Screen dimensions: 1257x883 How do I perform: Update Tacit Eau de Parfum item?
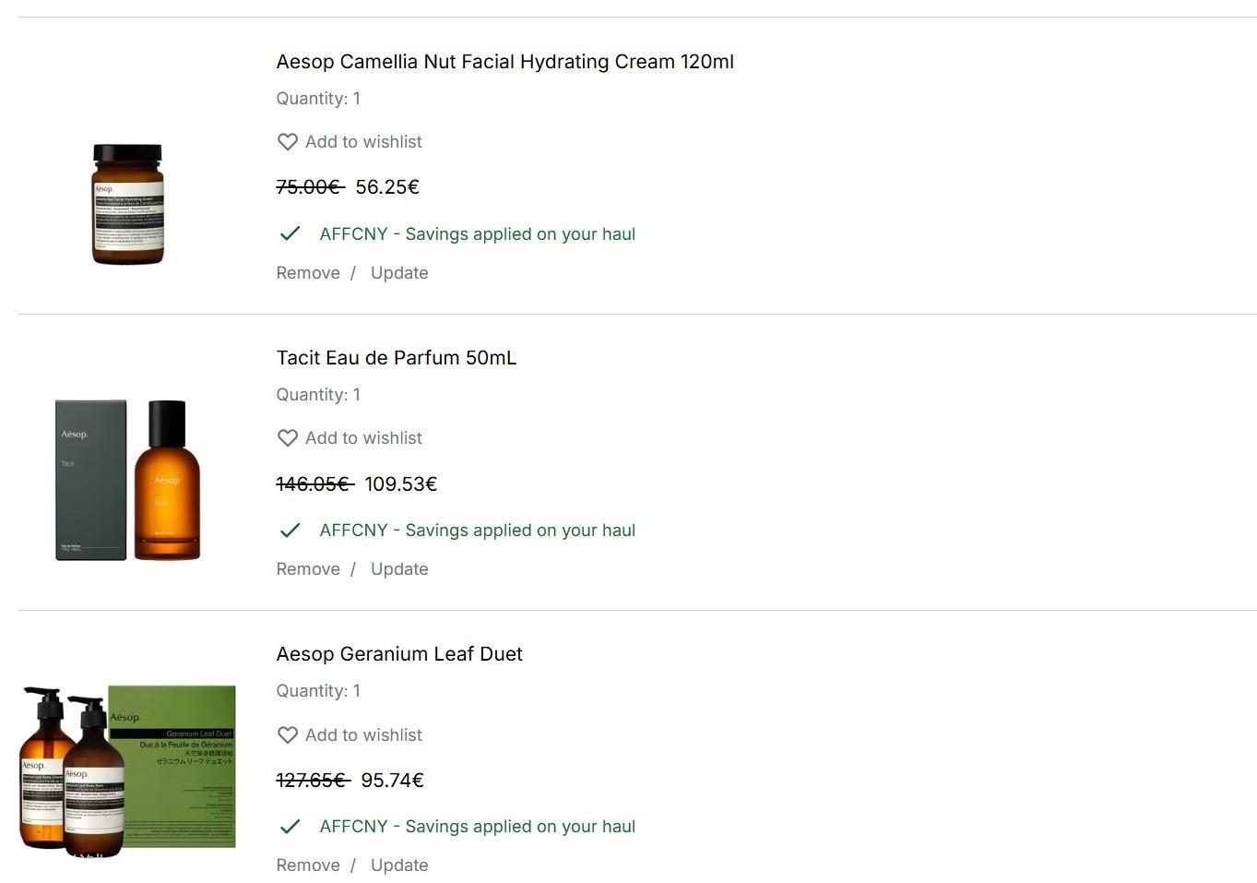(399, 569)
